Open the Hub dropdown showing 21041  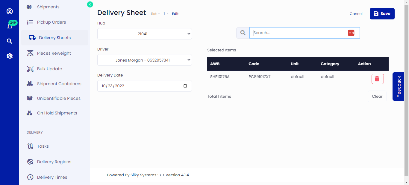(x=144, y=34)
